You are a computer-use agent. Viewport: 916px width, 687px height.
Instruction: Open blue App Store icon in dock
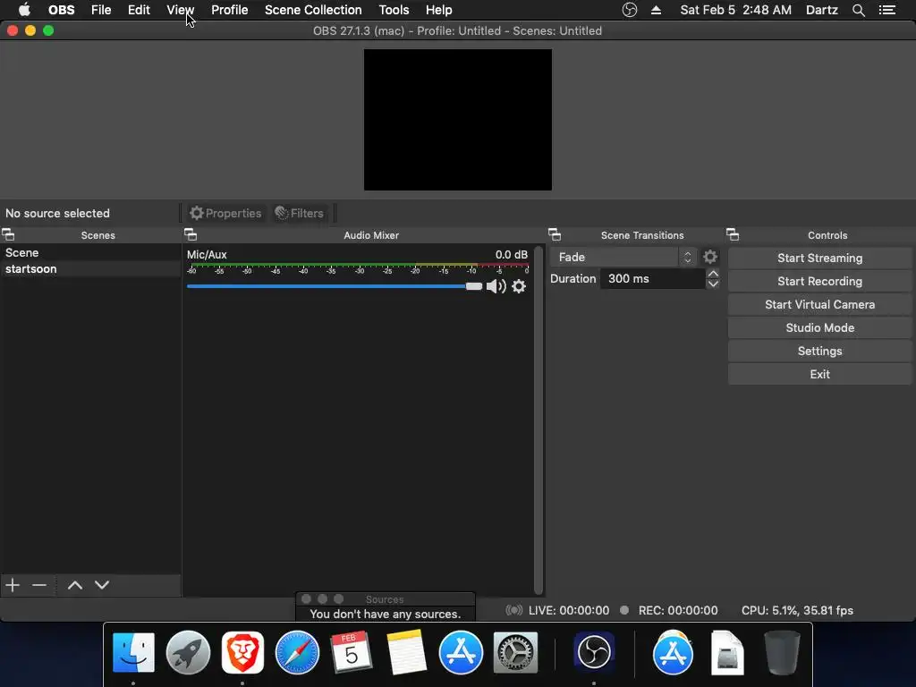click(461, 652)
